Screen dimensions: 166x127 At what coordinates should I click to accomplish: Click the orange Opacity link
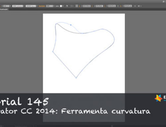[x=42, y=6]
